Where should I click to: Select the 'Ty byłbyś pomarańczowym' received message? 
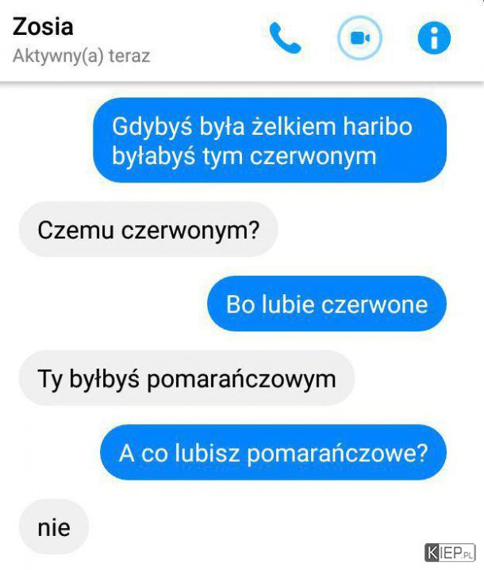click(x=186, y=378)
